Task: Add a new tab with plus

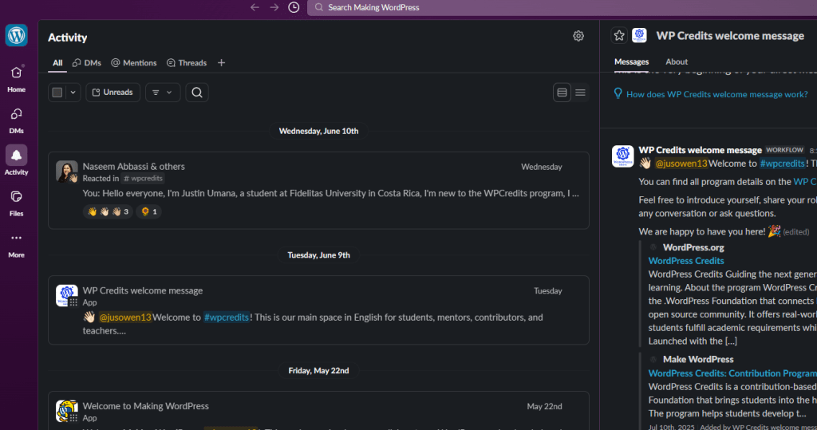Action: pos(222,62)
